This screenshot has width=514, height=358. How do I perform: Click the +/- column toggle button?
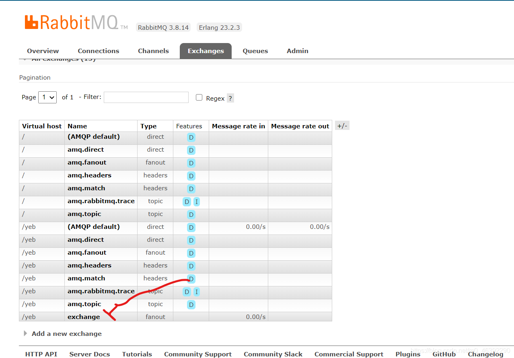click(342, 126)
